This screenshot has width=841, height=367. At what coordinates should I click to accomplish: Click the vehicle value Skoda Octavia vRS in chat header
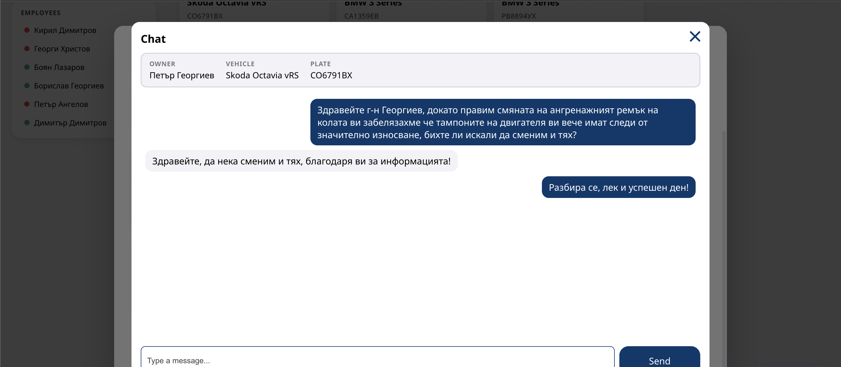[x=262, y=75]
